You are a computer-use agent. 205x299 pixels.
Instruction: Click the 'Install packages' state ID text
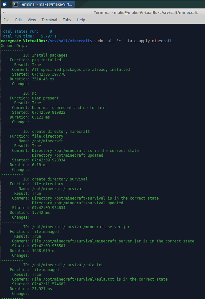tap(50, 55)
